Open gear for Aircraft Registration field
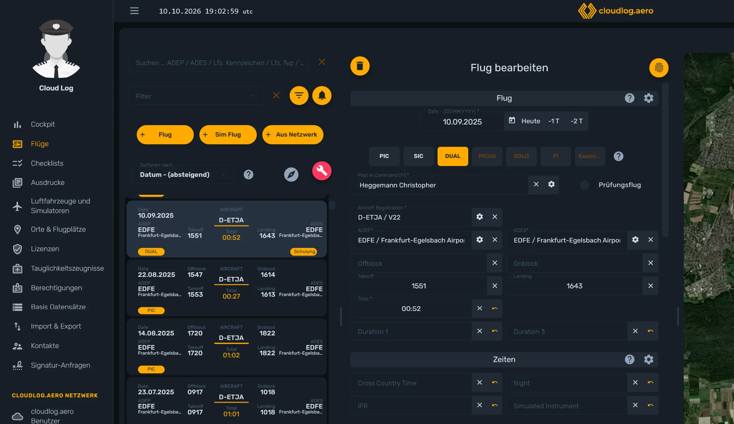Screen dimensions: 734x424 [480, 217]
